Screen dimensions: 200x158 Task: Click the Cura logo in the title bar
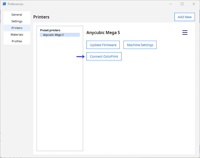pos(4,4)
